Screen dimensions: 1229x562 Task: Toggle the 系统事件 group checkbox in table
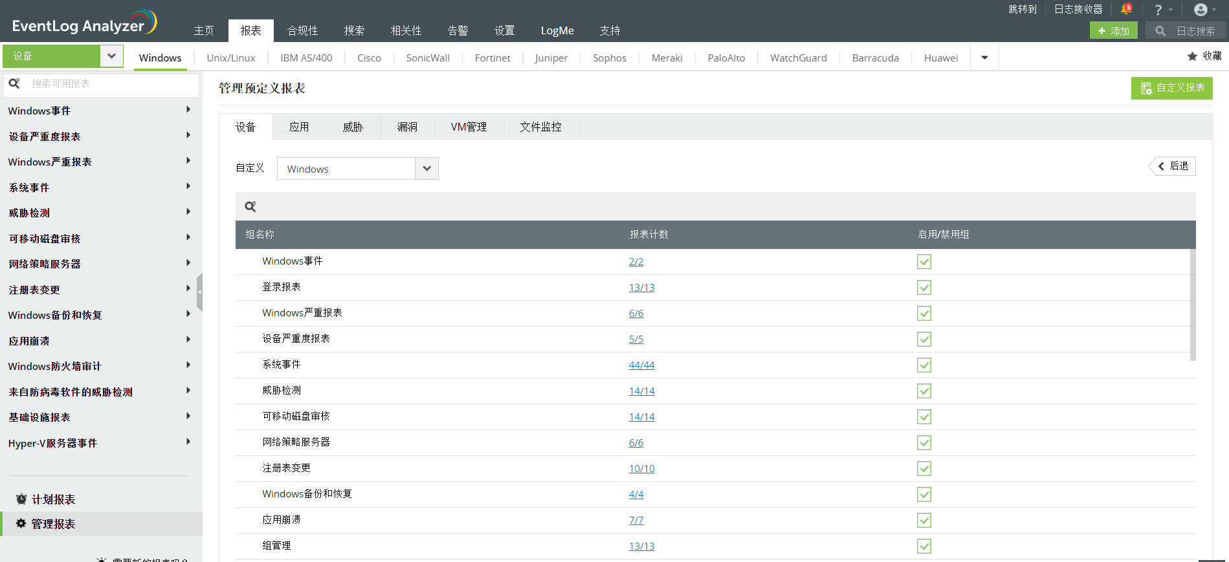pos(924,365)
